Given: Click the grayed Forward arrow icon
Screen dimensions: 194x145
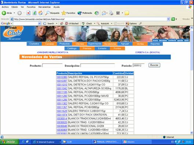Looking at the screenshot, I should [19, 13].
